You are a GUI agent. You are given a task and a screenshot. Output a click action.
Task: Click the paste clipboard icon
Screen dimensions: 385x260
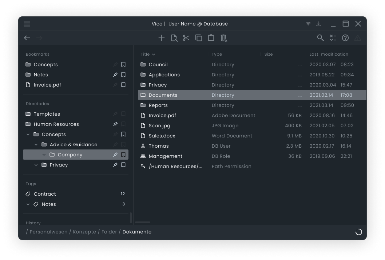[x=211, y=38]
